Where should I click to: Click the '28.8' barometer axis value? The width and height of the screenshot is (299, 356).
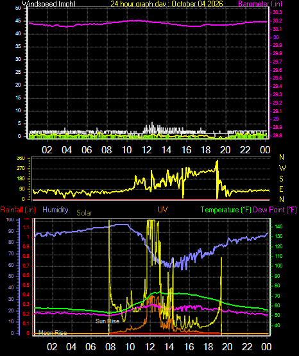(277, 135)
